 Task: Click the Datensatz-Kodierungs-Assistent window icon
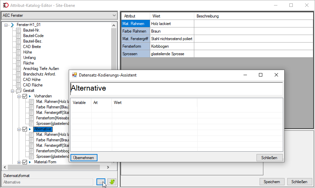coord(75,75)
